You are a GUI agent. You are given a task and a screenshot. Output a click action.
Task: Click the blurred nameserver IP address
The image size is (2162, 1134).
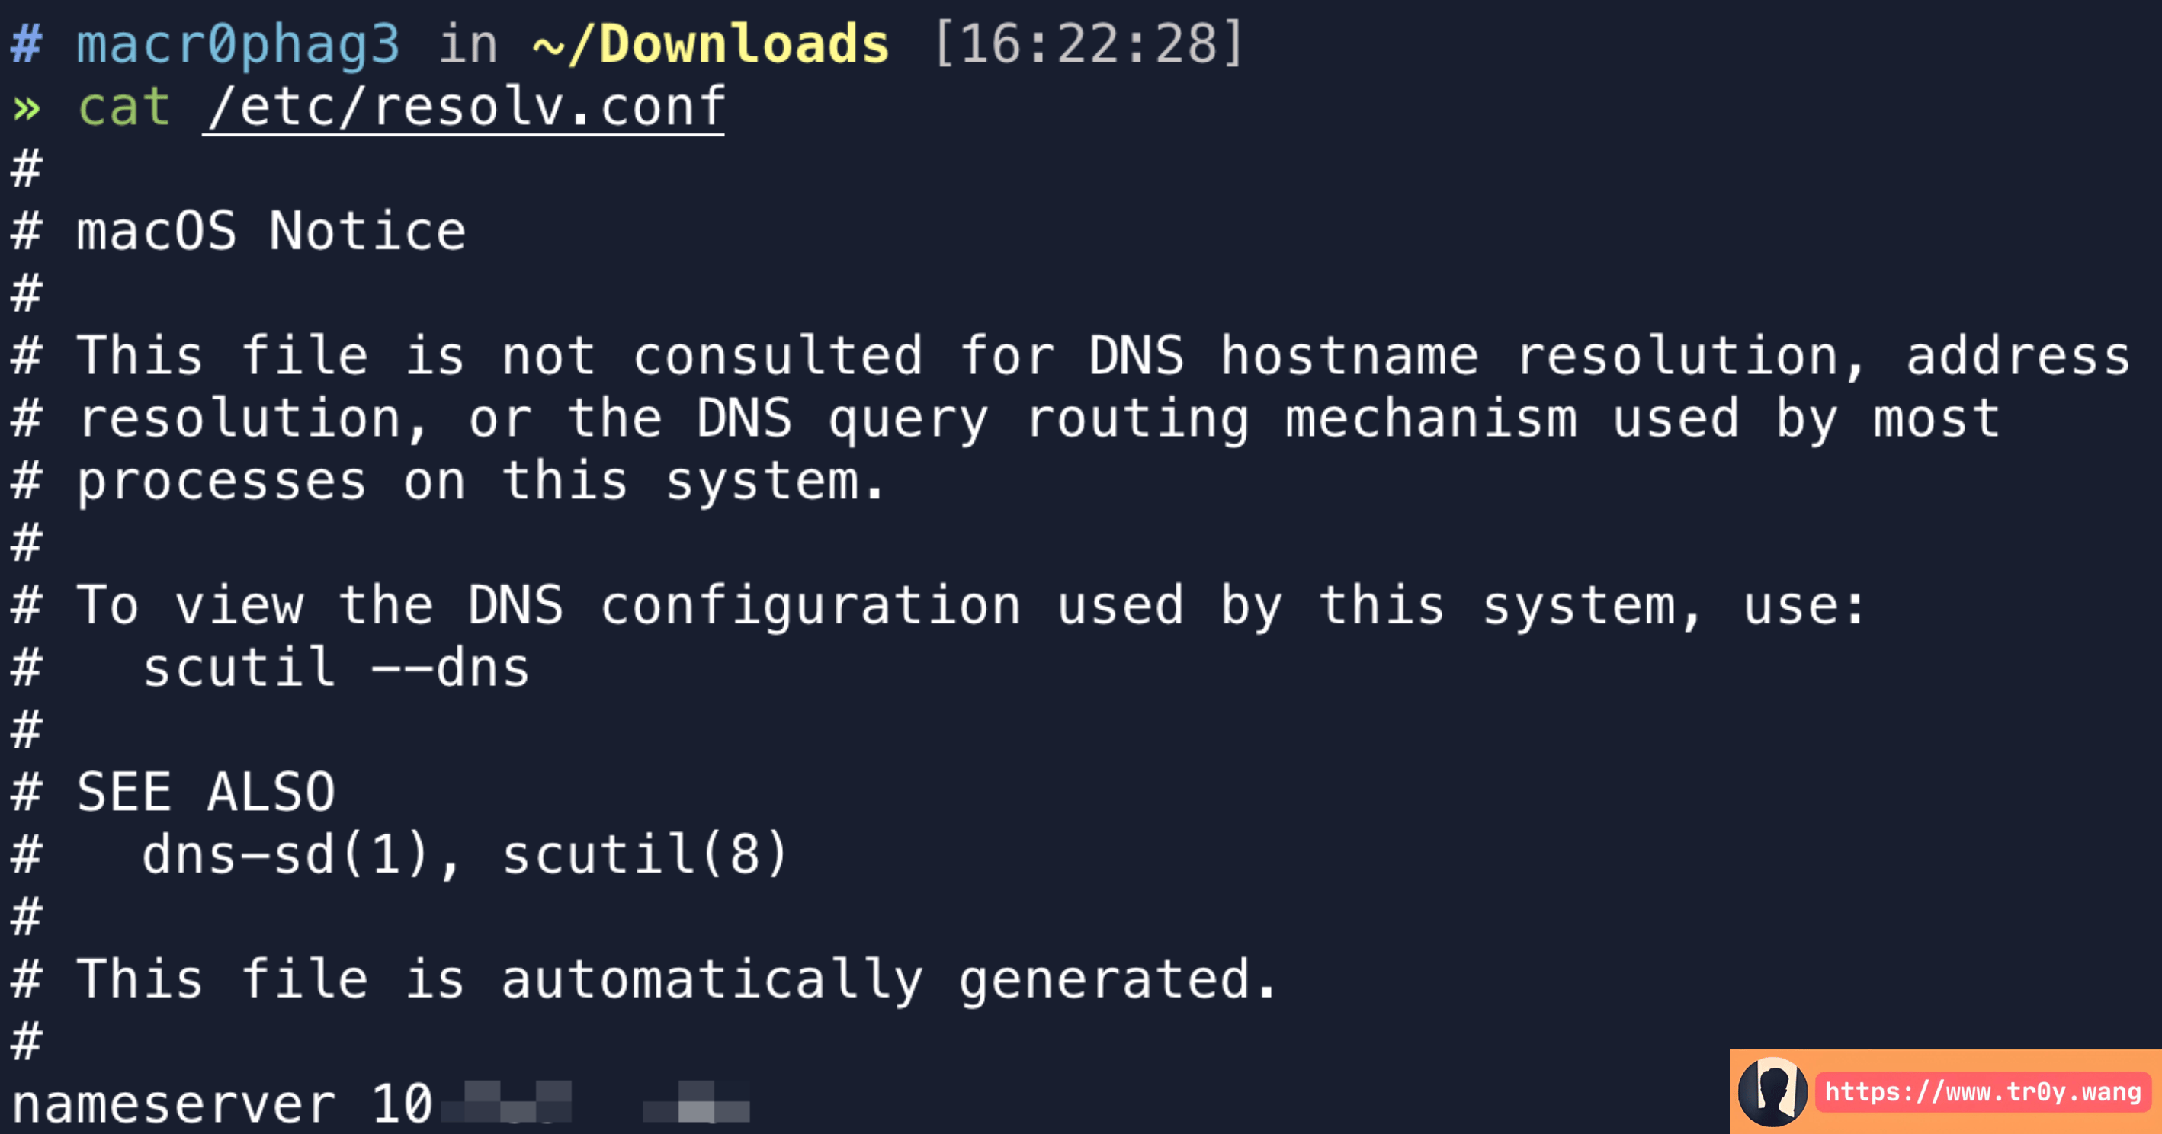tap(588, 1102)
